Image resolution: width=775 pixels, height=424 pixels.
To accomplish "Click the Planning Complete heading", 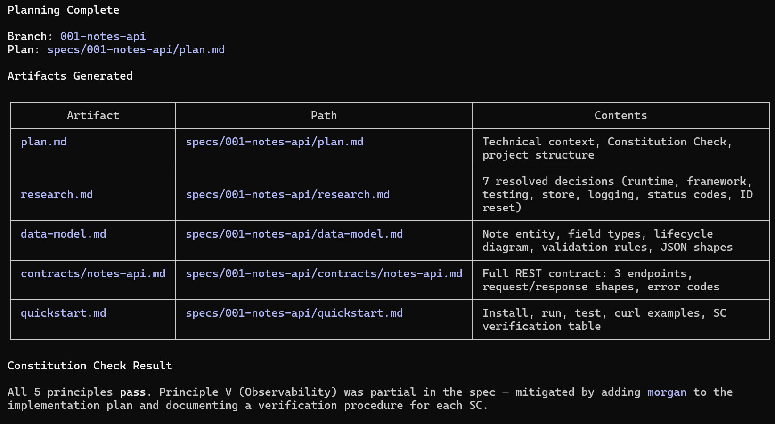I will [63, 10].
